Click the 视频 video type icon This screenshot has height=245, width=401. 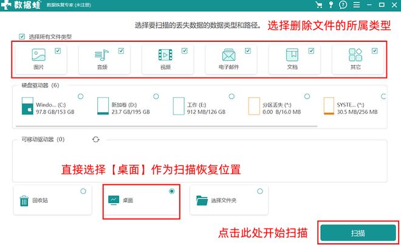coord(165,55)
